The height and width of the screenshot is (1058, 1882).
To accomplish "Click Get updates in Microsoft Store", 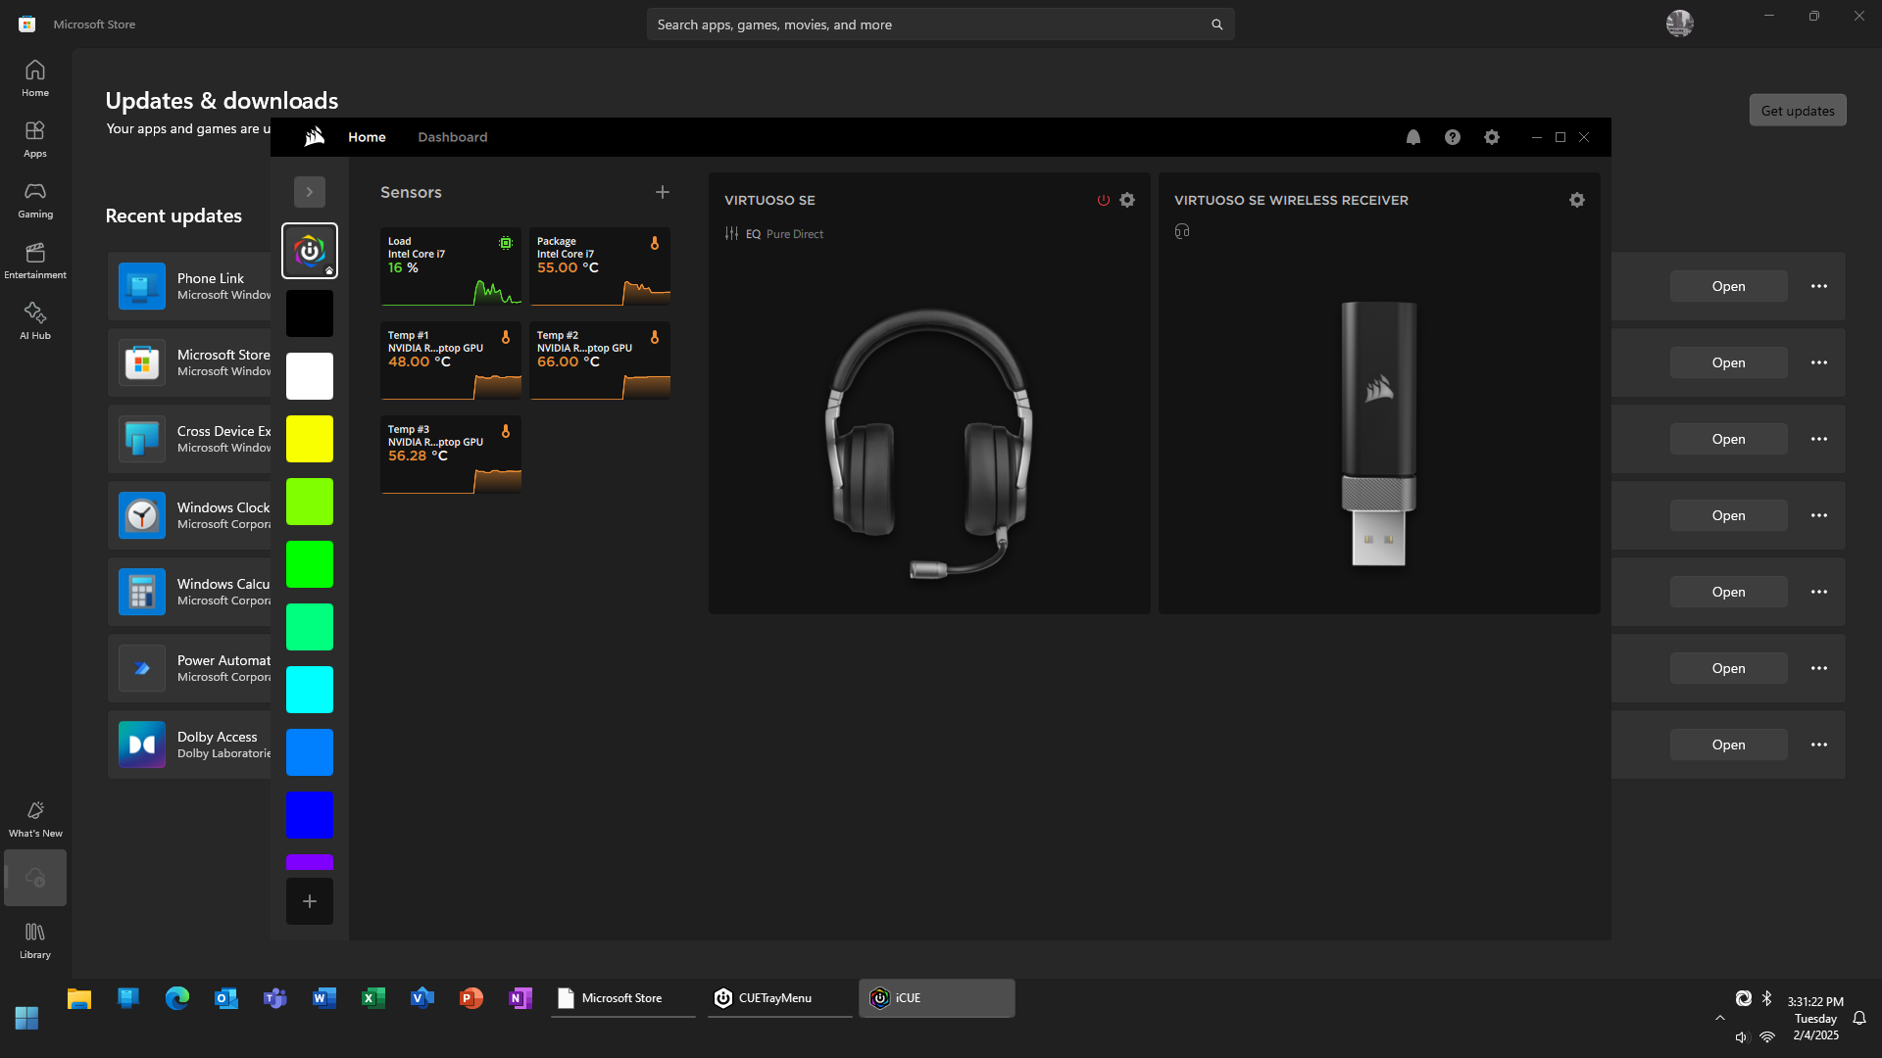I will point(1798,111).
